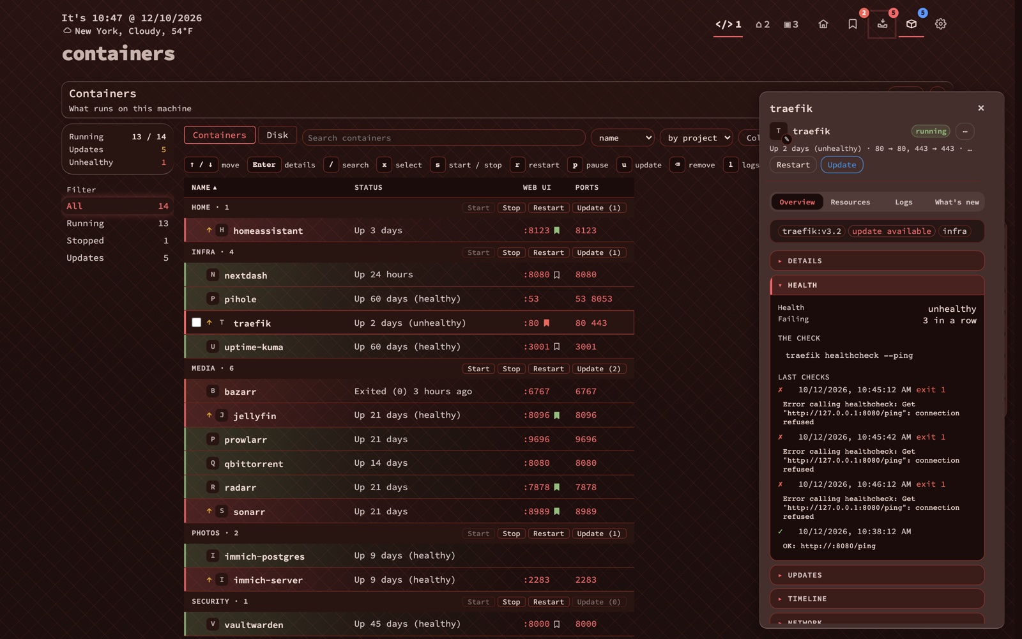The image size is (1022, 639).
Task: Click Update button in traefik panel
Action: (x=842, y=165)
